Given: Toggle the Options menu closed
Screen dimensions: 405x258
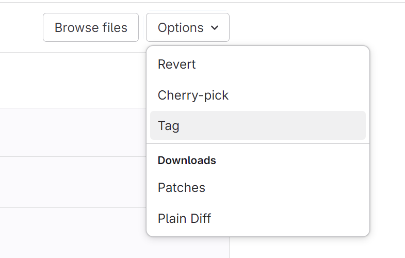Looking at the screenshot, I should point(187,27).
